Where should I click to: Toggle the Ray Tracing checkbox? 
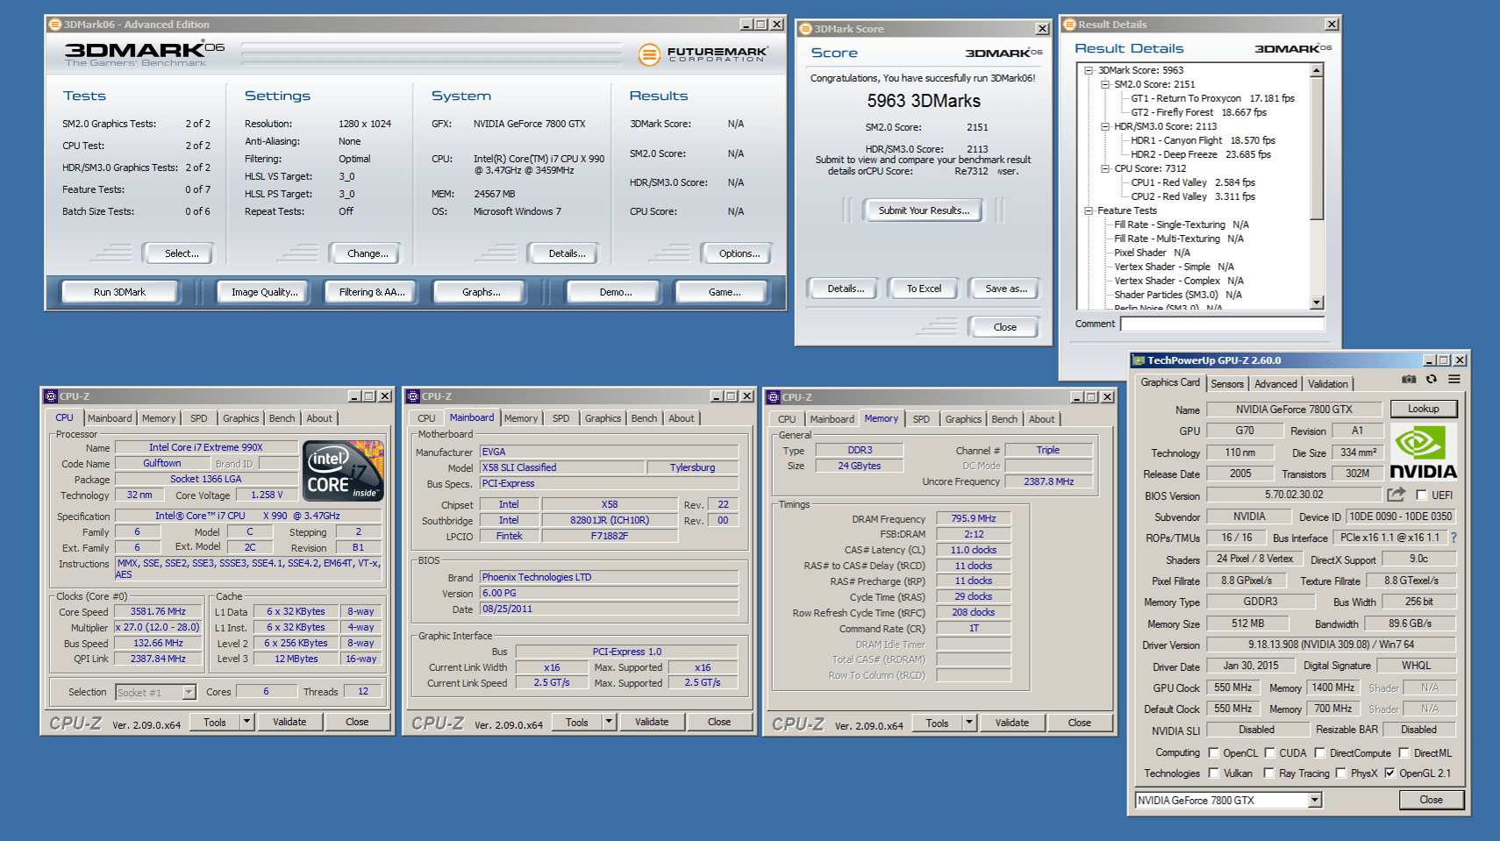(1269, 773)
